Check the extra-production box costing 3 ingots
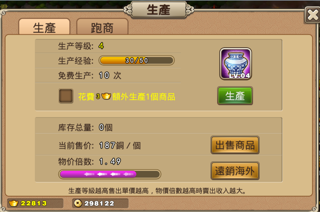This screenshot has height=212, width=320. [66, 96]
